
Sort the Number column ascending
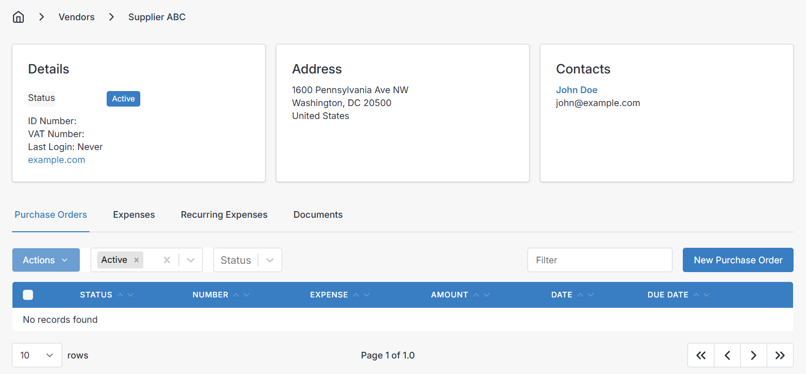pyautogui.click(x=236, y=294)
